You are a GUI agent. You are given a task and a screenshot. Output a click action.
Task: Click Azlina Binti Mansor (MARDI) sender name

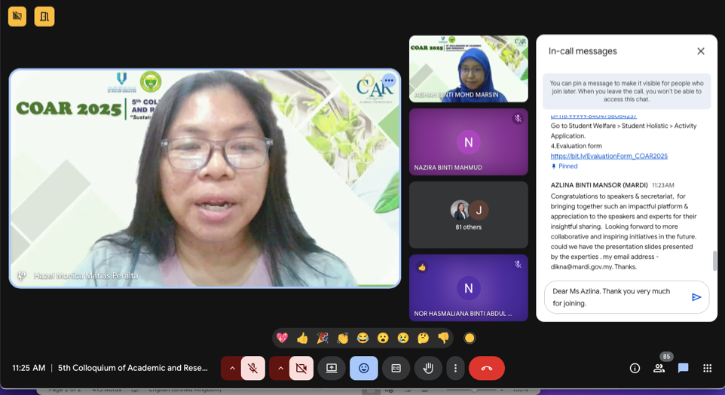(x=599, y=185)
